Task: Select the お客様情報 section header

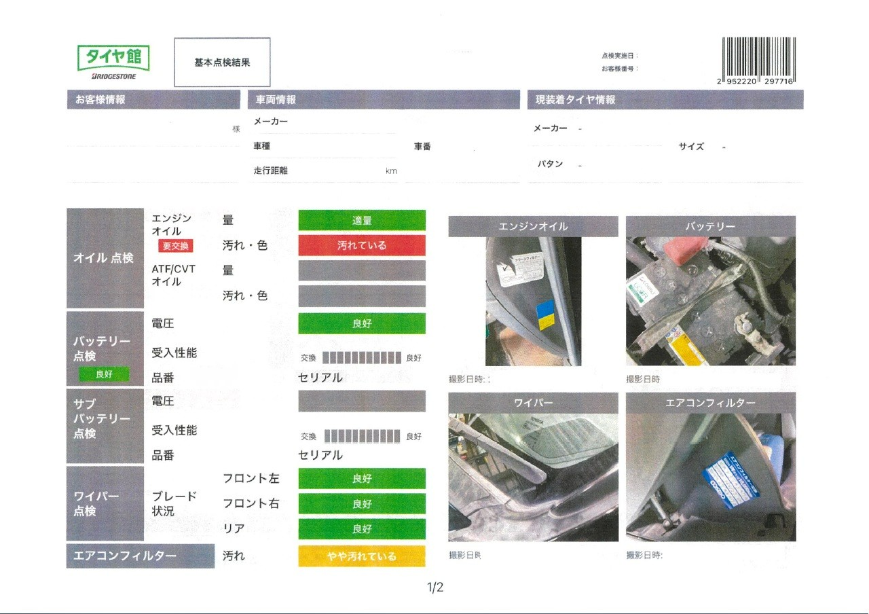Action: pyautogui.click(x=153, y=100)
